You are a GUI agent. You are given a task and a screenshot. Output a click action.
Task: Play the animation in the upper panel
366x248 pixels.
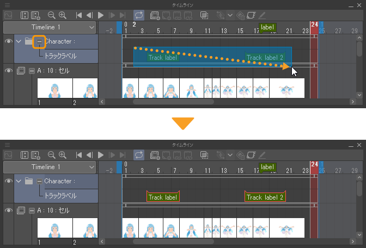click(x=101, y=15)
